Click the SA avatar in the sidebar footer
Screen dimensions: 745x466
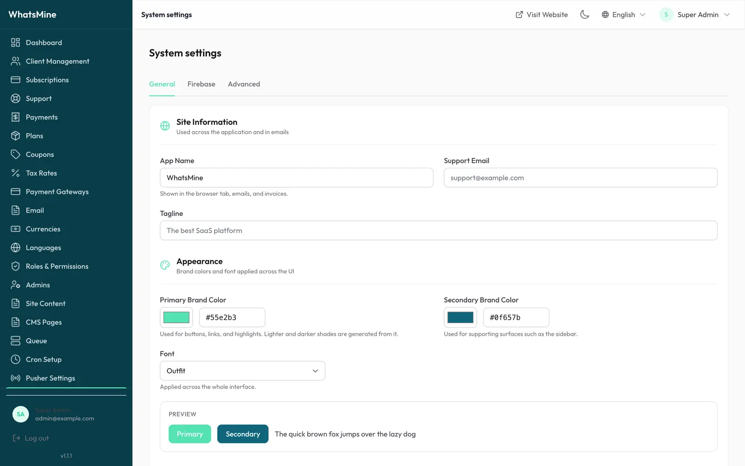pos(20,414)
